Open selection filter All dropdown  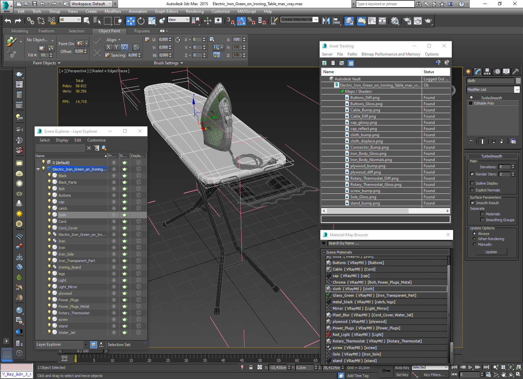[70, 20]
